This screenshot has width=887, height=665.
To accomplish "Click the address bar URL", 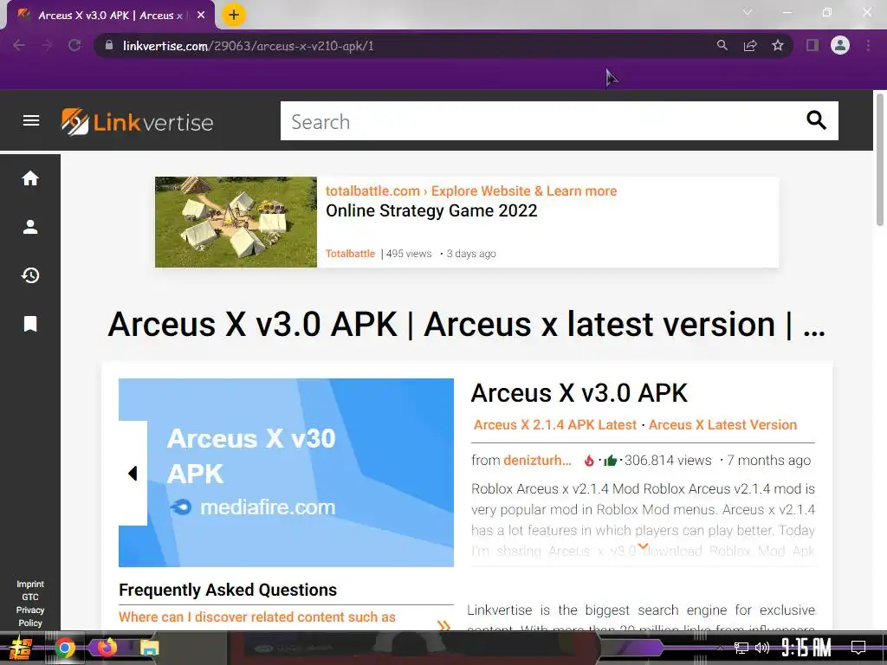I will pyautogui.click(x=249, y=46).
